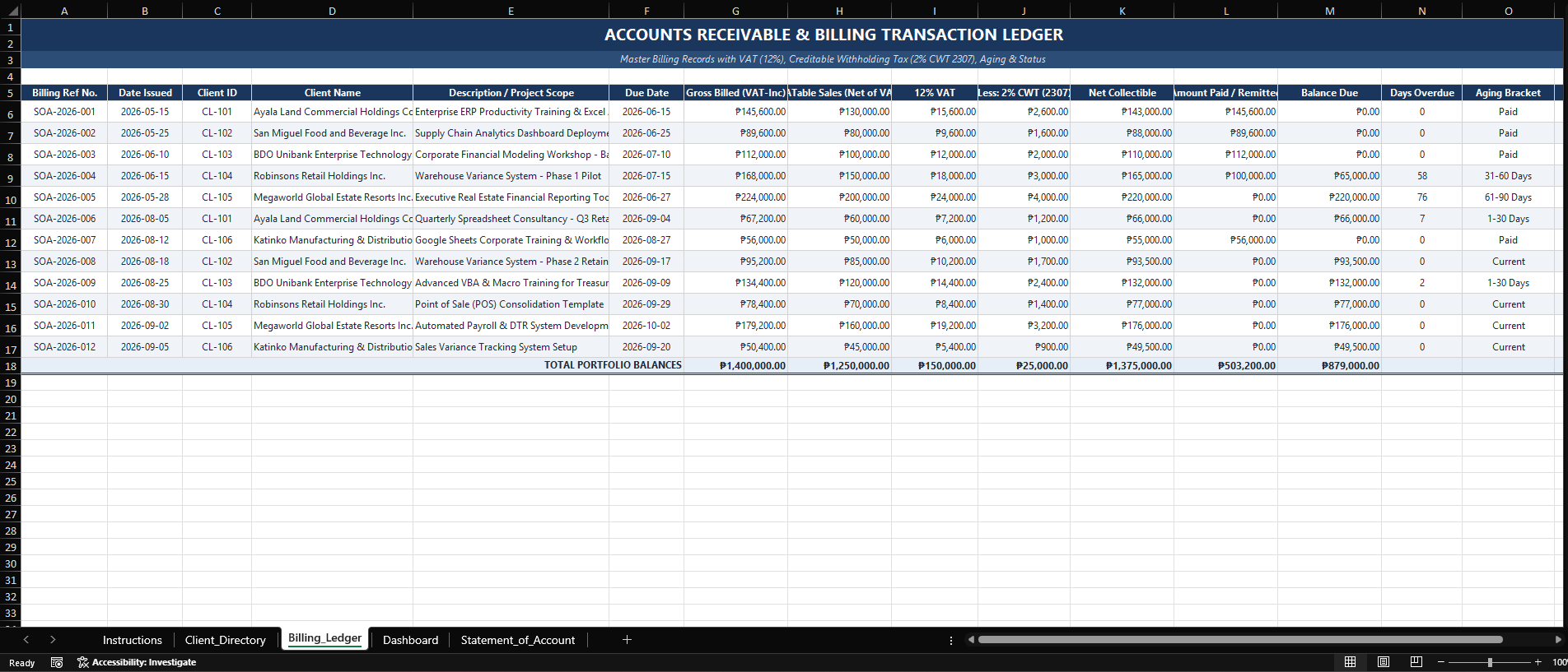The height and width of the screenshot is (672, 1568).
Task: Select column A header
Action: click(x=64, y=11)
